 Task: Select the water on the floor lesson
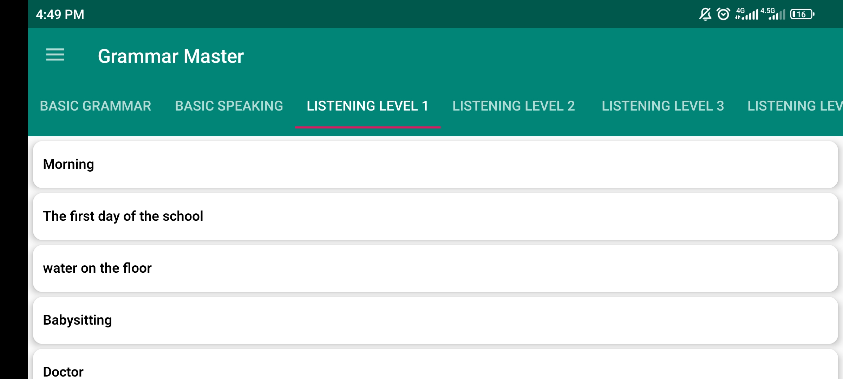click(x=436, y=268)
